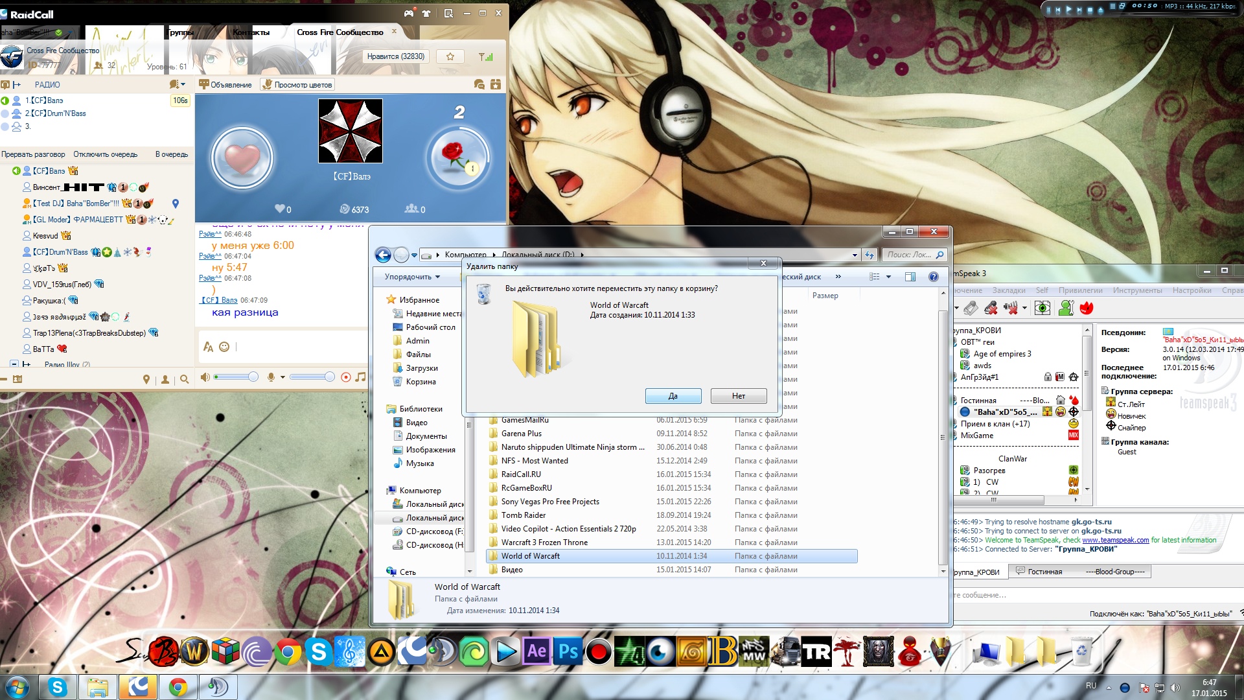Close the Cross Fire Сообщество tab
Screen dimensions: 1244x700
click(x=393, y=30)
